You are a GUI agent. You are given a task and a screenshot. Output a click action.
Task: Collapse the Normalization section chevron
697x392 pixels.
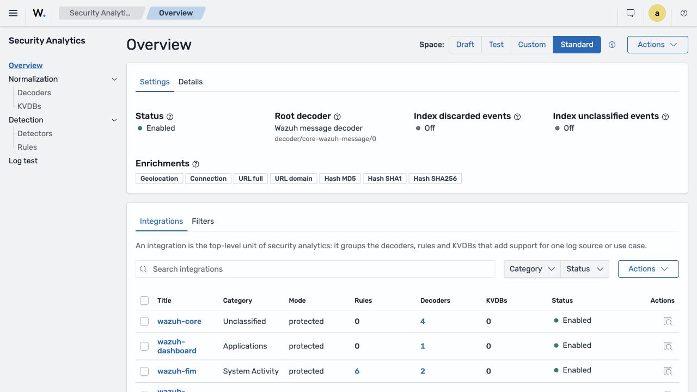pos(114,79)
